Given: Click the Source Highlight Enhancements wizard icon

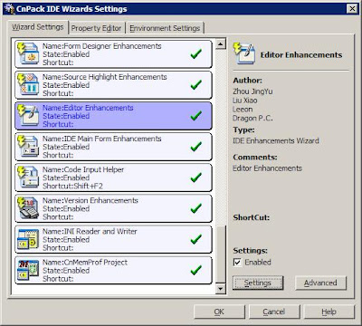Looking at the screenshot, I should [28, 84].
